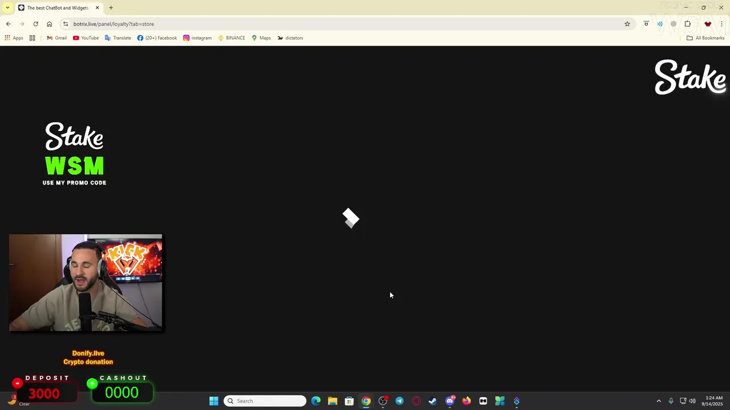Image resolution: width=730 pixels, height=410 pixels.
Task: Open the YouTube bookmark
Action: tap(86, 38)
